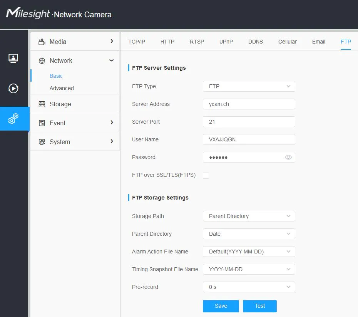Click the System monitor icon

click(x=42, y=142)
